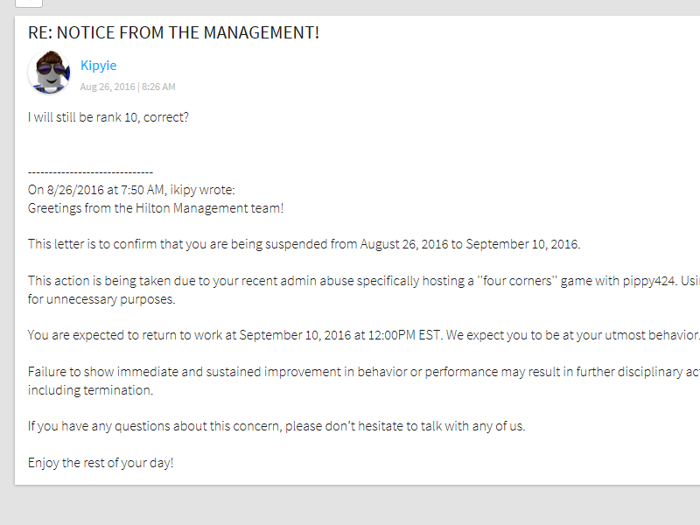The image size is (700, 525).
Task: Click the suspension dates confirmation sentence
Action: coord(304,244)
